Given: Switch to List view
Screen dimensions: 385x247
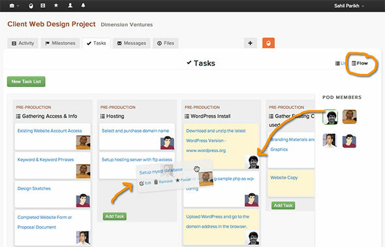Looking at the screenshot, I should tap(341, 63).
